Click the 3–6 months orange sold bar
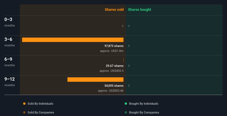 [73, 40]
